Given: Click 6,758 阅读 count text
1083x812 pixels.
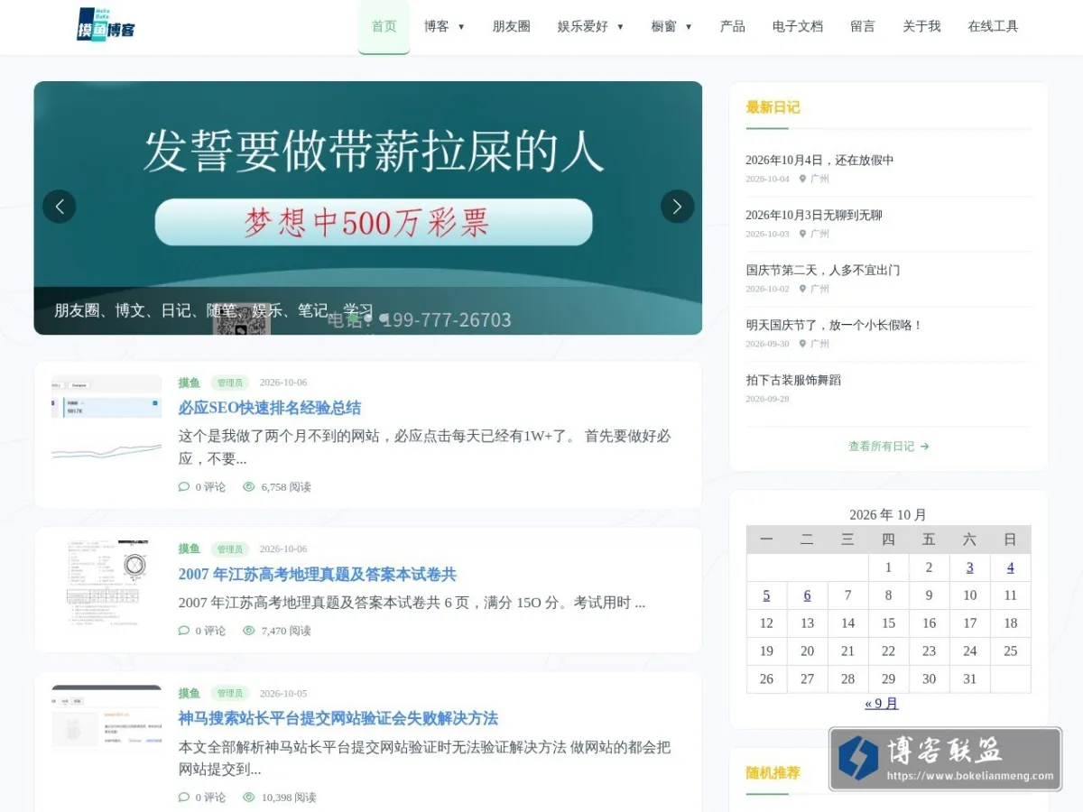Looking at the screenshot, I should pyautogui.click(x=286, y=487).
